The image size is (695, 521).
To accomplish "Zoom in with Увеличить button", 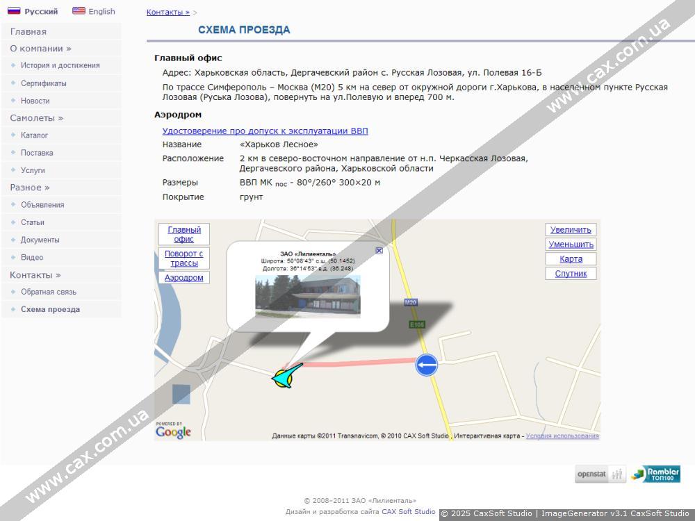I will click(571, 230).
